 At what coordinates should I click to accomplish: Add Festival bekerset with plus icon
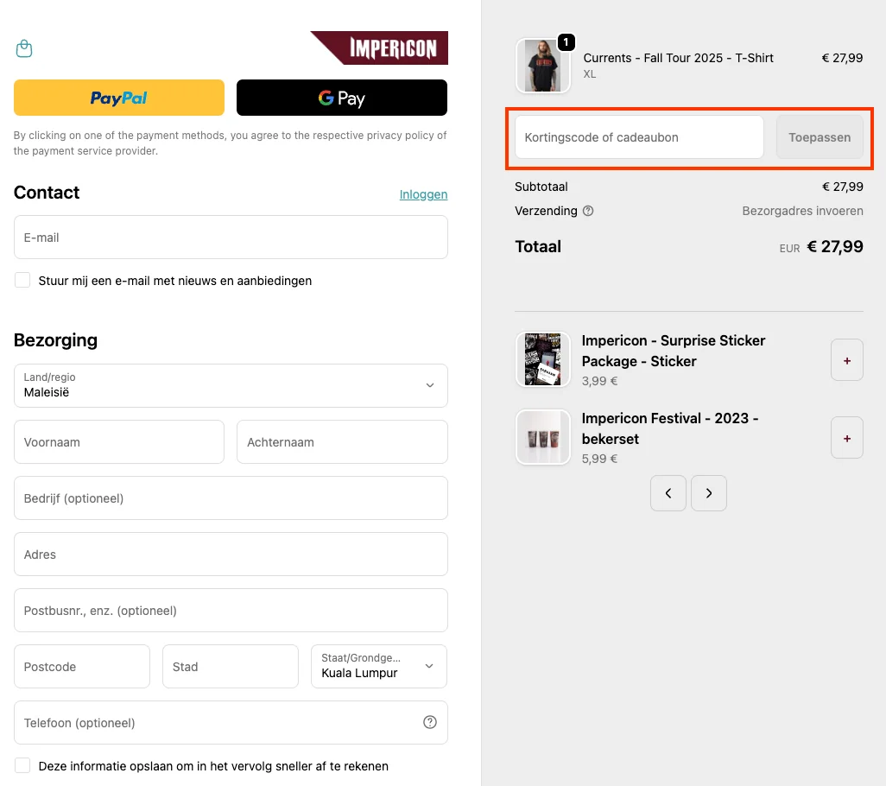tap(846, 438)
